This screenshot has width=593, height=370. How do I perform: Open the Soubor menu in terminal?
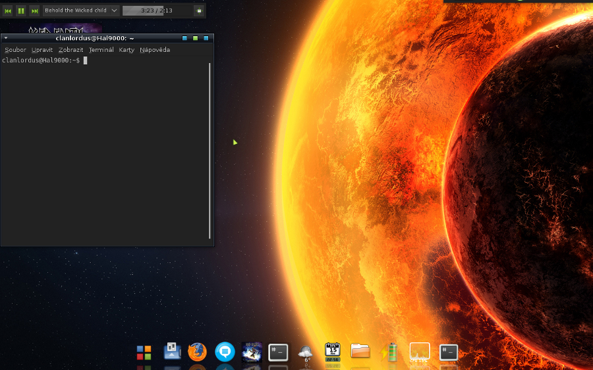coord(15,50)
